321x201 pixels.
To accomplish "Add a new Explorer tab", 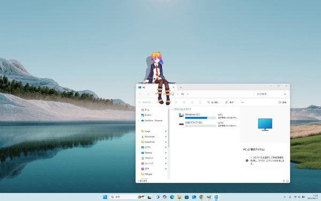I will pyautogui.click(x=181, y=87).
